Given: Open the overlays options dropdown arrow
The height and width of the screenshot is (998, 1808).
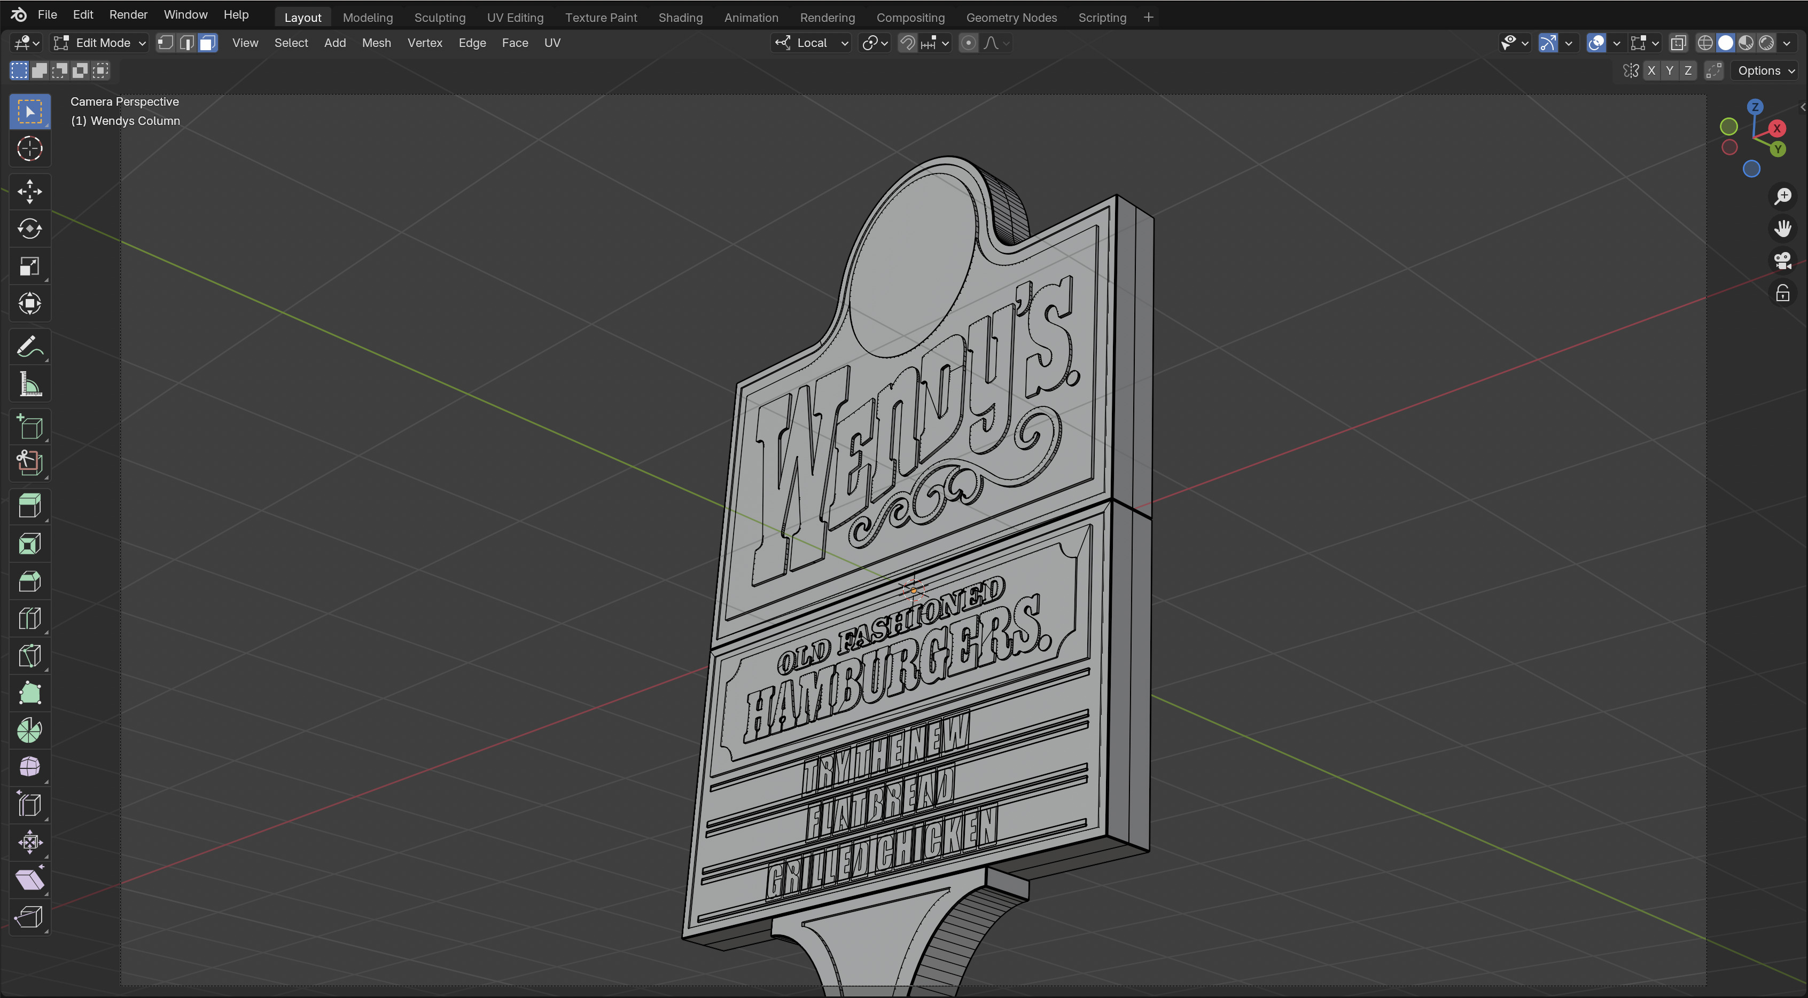Looking at the screenshot, I should coord(1616,43).
